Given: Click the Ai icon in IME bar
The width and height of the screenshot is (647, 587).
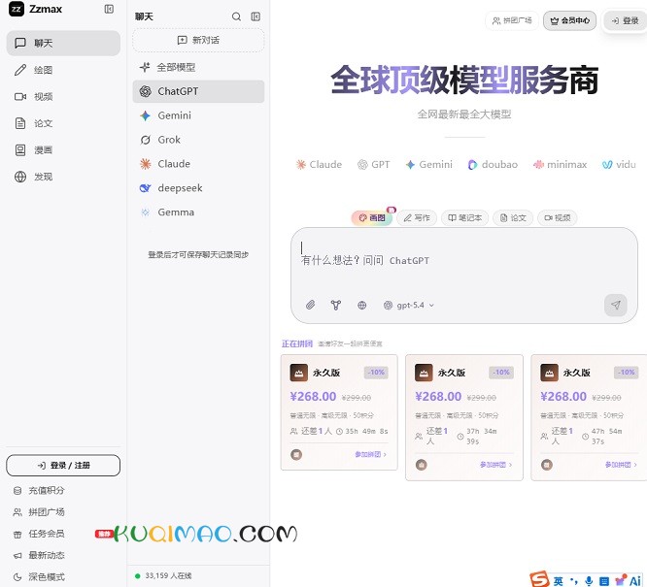Looking at the screenshot, I should pos(635,581).
